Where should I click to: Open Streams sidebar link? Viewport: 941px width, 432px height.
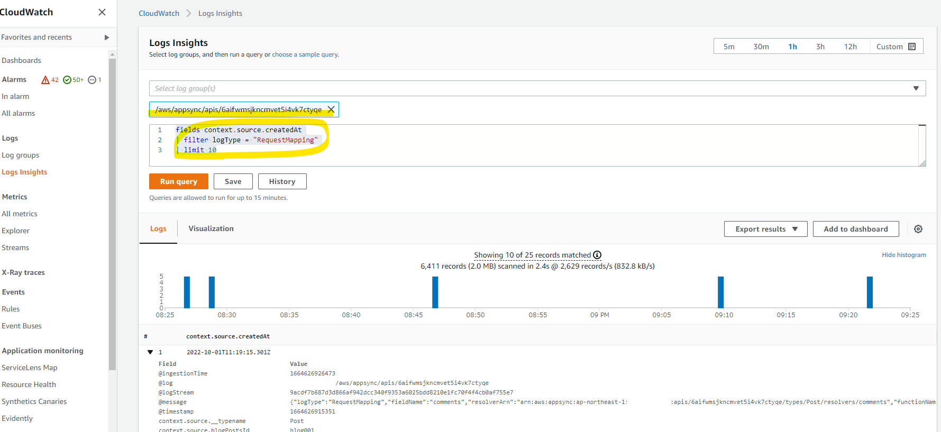(15, 247)
